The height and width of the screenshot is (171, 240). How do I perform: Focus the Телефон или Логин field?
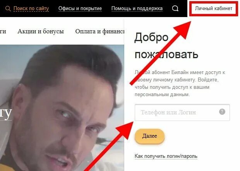(182, 112)
